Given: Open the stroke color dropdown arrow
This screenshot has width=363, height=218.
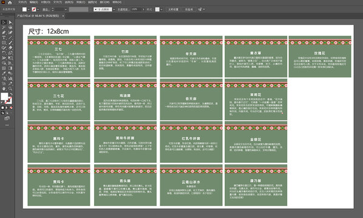Looking at the screenshot, I should (x=38, y=10).
